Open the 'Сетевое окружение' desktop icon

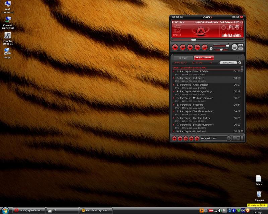pyautogui.click(x=8, y=23)
